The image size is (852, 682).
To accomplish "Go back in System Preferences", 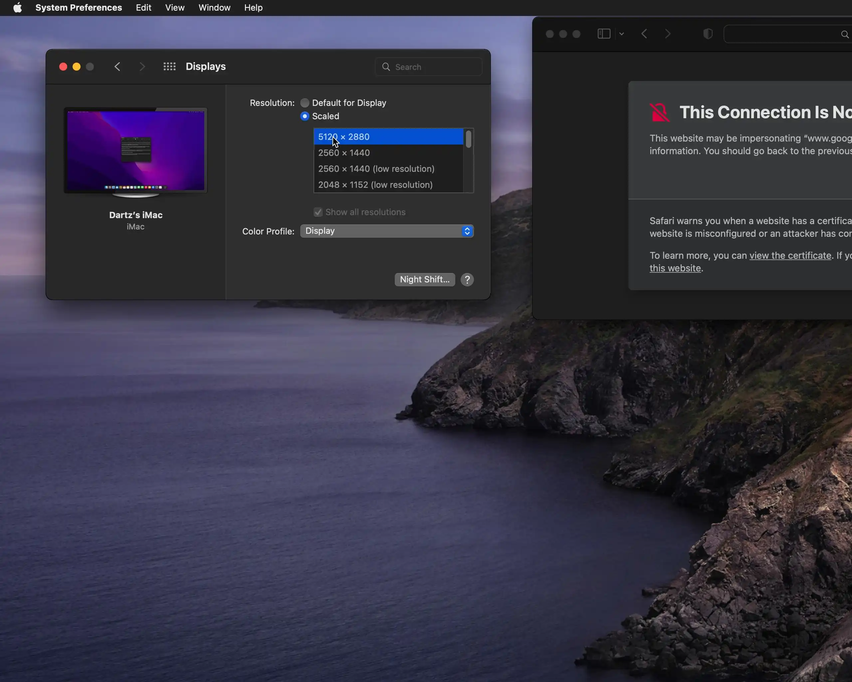I will [x=117, y=66].
